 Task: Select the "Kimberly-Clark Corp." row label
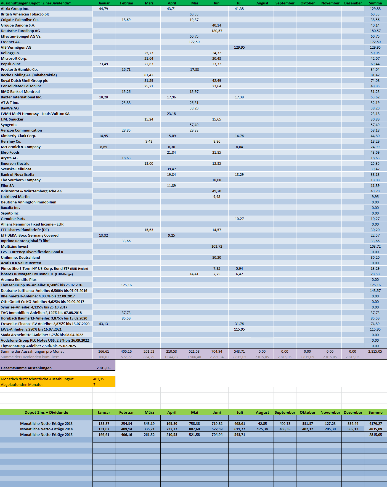[18, 136]
